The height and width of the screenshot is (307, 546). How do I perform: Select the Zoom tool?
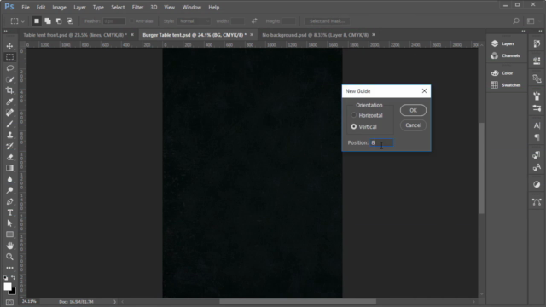pyautogui.click(x=9, y=257)
